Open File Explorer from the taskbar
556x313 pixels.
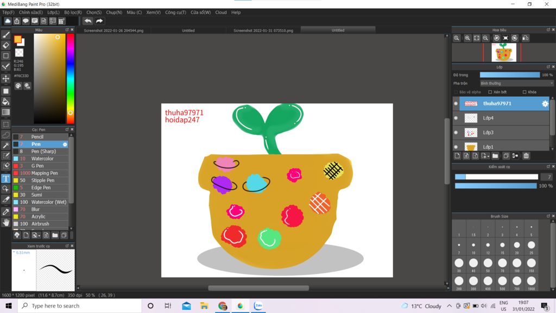pyautogui.click(x=204, y=306)
